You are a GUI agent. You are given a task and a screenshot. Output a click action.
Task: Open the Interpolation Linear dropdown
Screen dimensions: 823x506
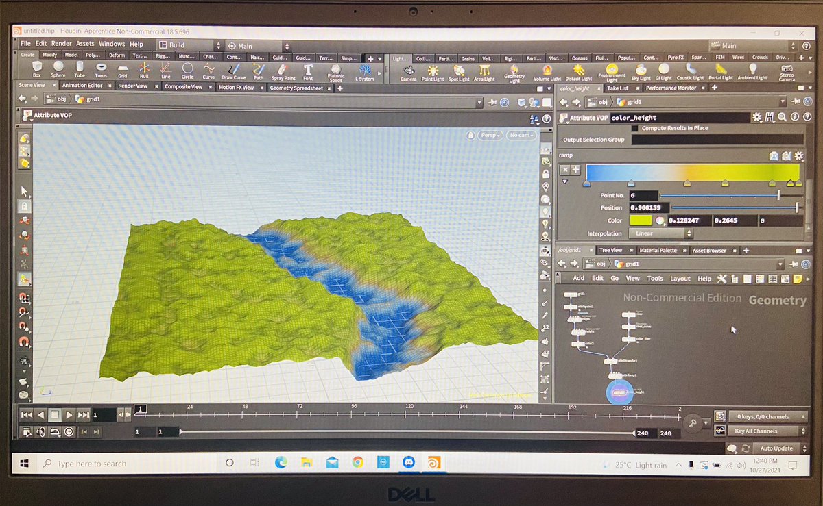(x=660, y=233)
